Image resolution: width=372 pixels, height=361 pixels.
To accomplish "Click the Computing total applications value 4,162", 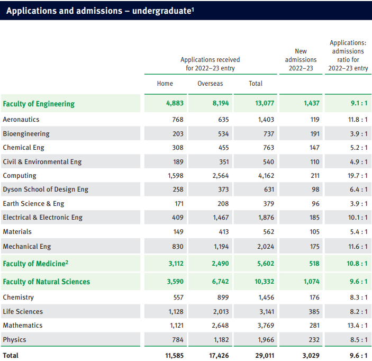I will click(x=266, y=176).
